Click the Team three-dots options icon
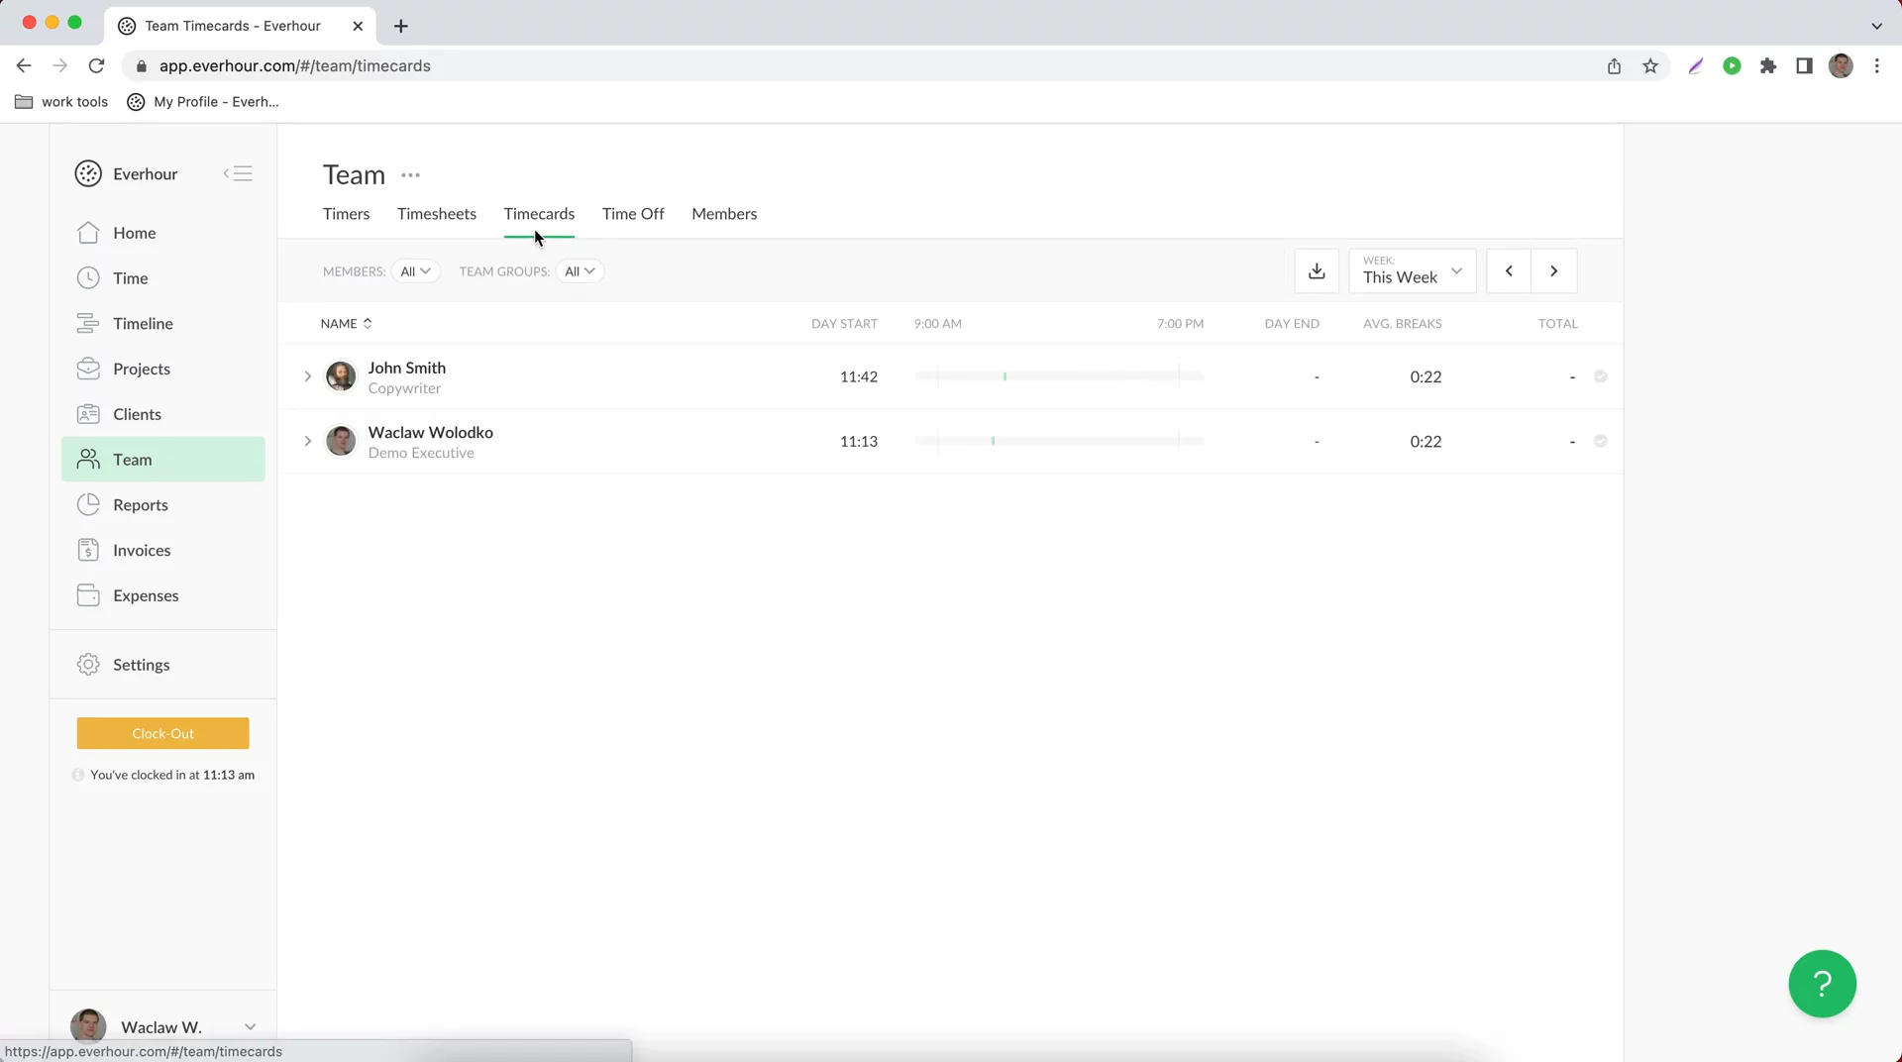Image resolution: width=1902 pixels, height=1062 pixels. click(410, 175)
